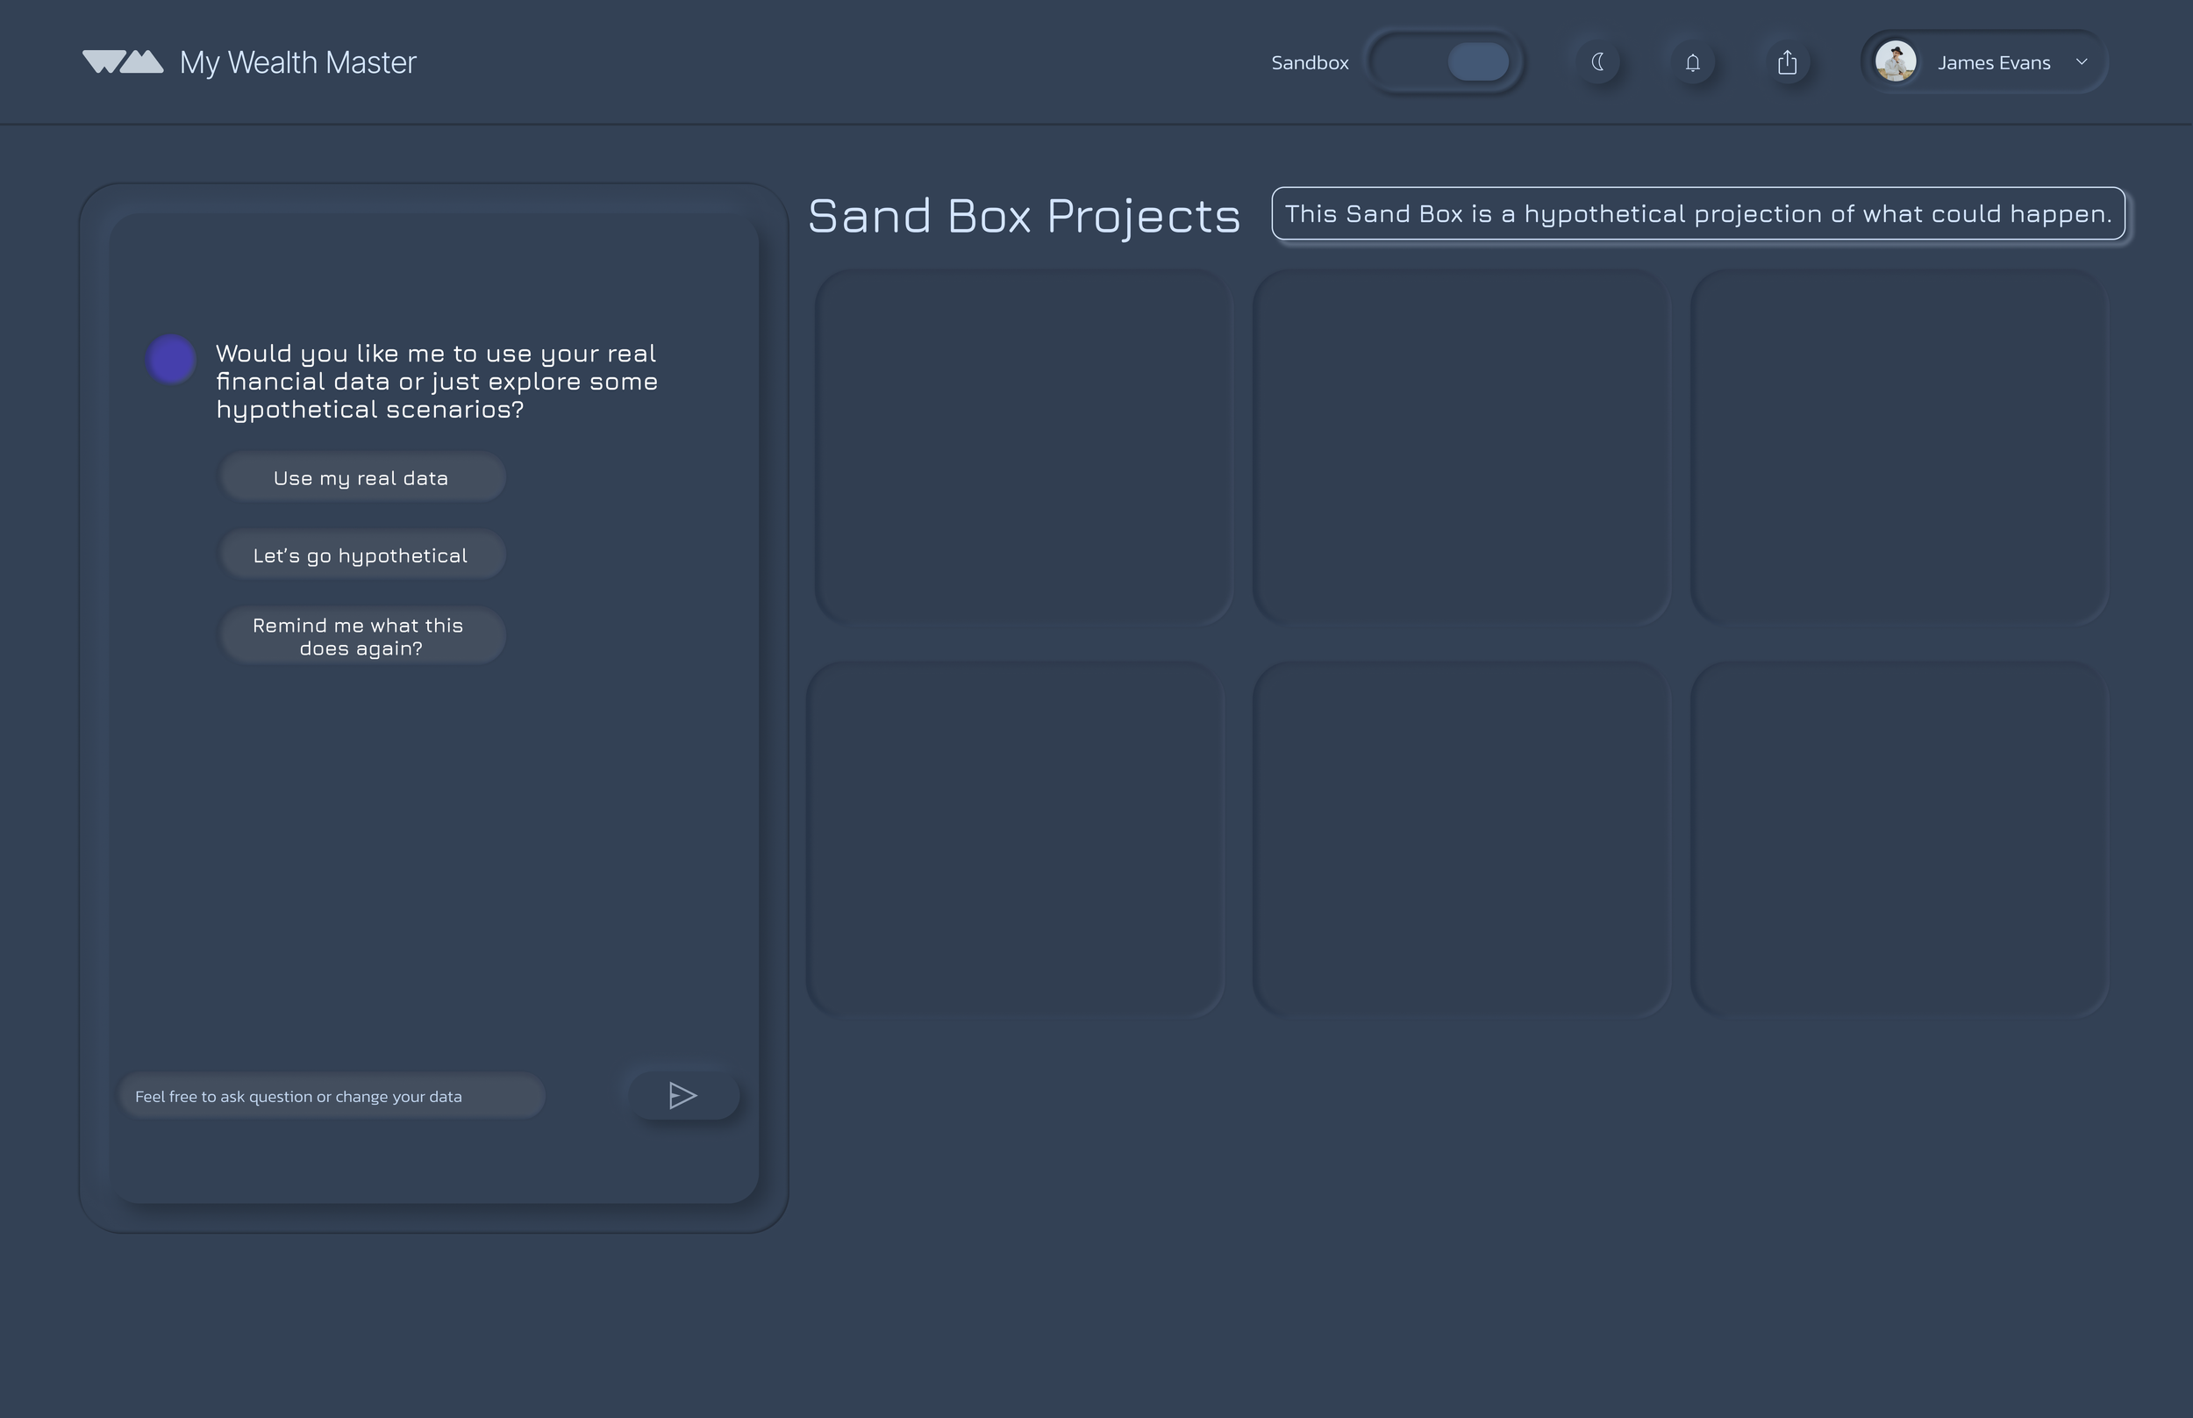
Task: Click "Remind me what this does again?"
Action: [x=361, y=636]
